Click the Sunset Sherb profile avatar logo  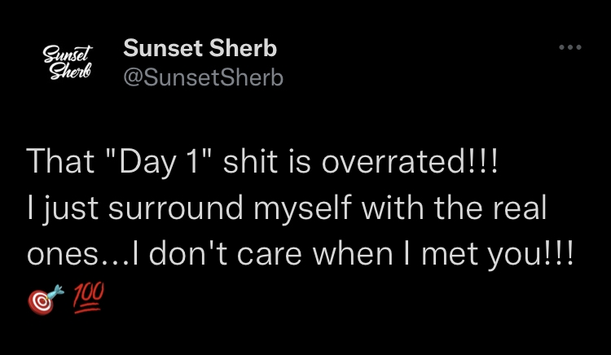point(67,62)
